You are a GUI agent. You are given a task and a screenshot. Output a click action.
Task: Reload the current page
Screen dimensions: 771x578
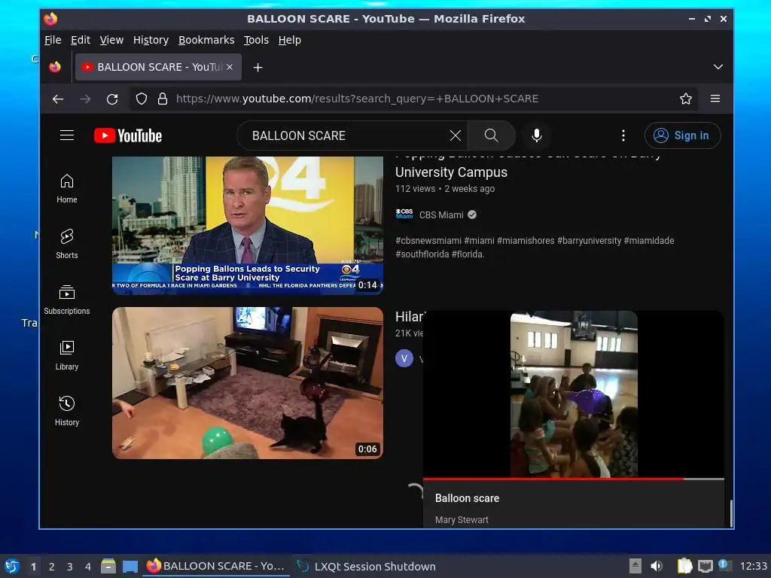tap(112, 99)
